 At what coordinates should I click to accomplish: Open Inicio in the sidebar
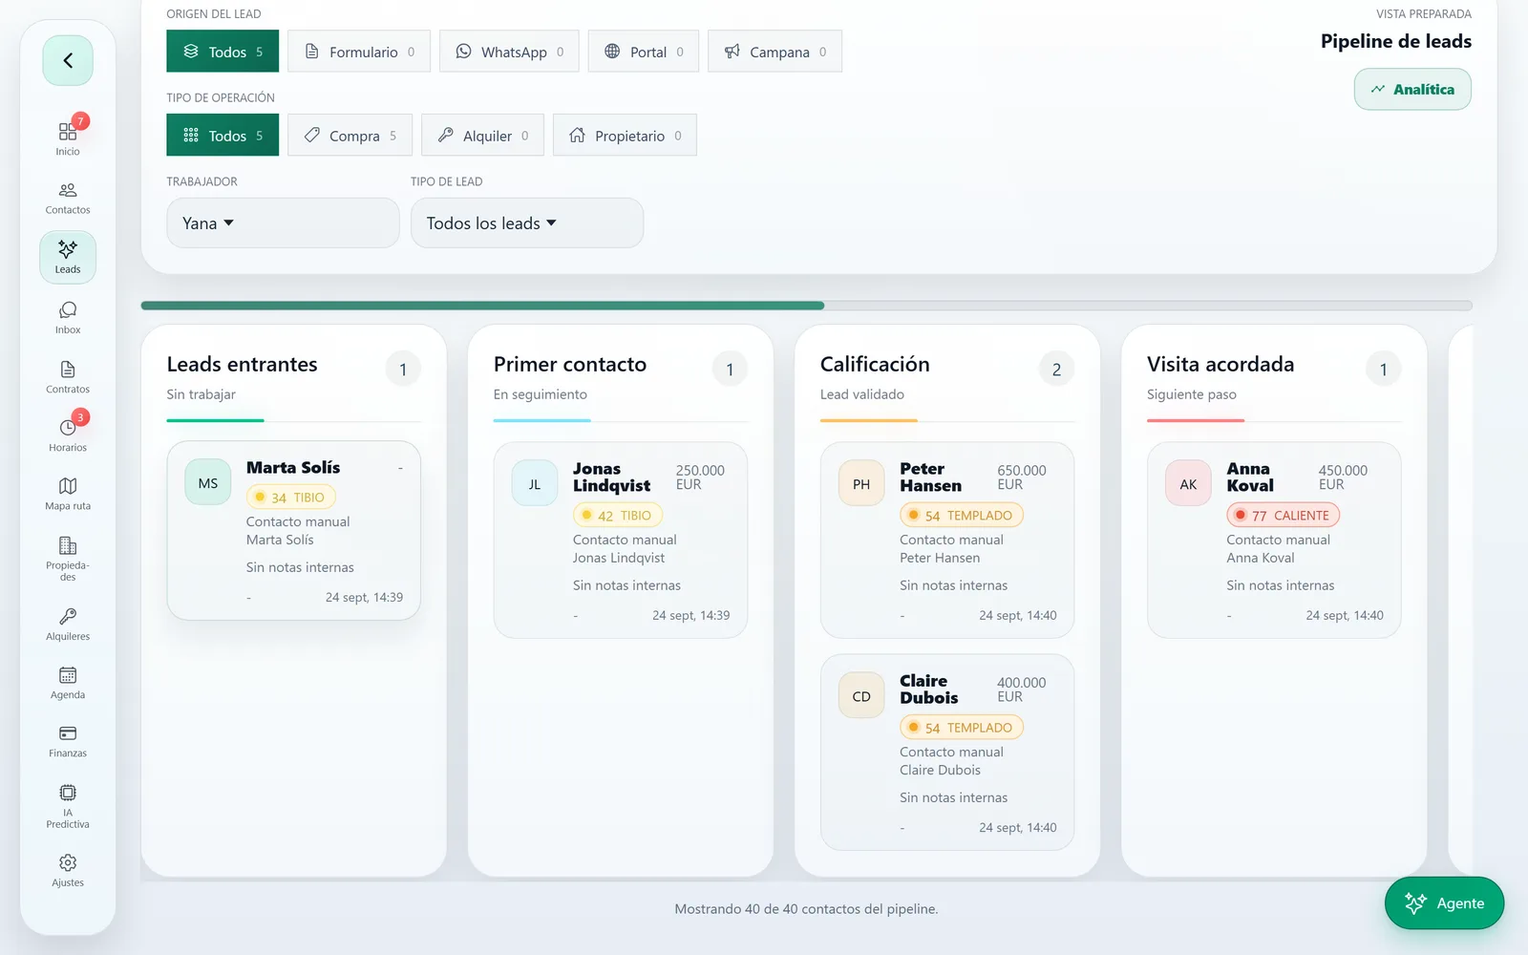pyautogui.click(x=68, y=138)
